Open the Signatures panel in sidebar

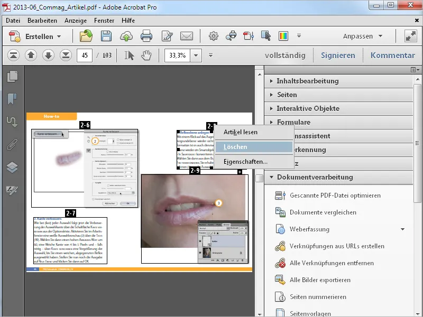tap(12, 190)
